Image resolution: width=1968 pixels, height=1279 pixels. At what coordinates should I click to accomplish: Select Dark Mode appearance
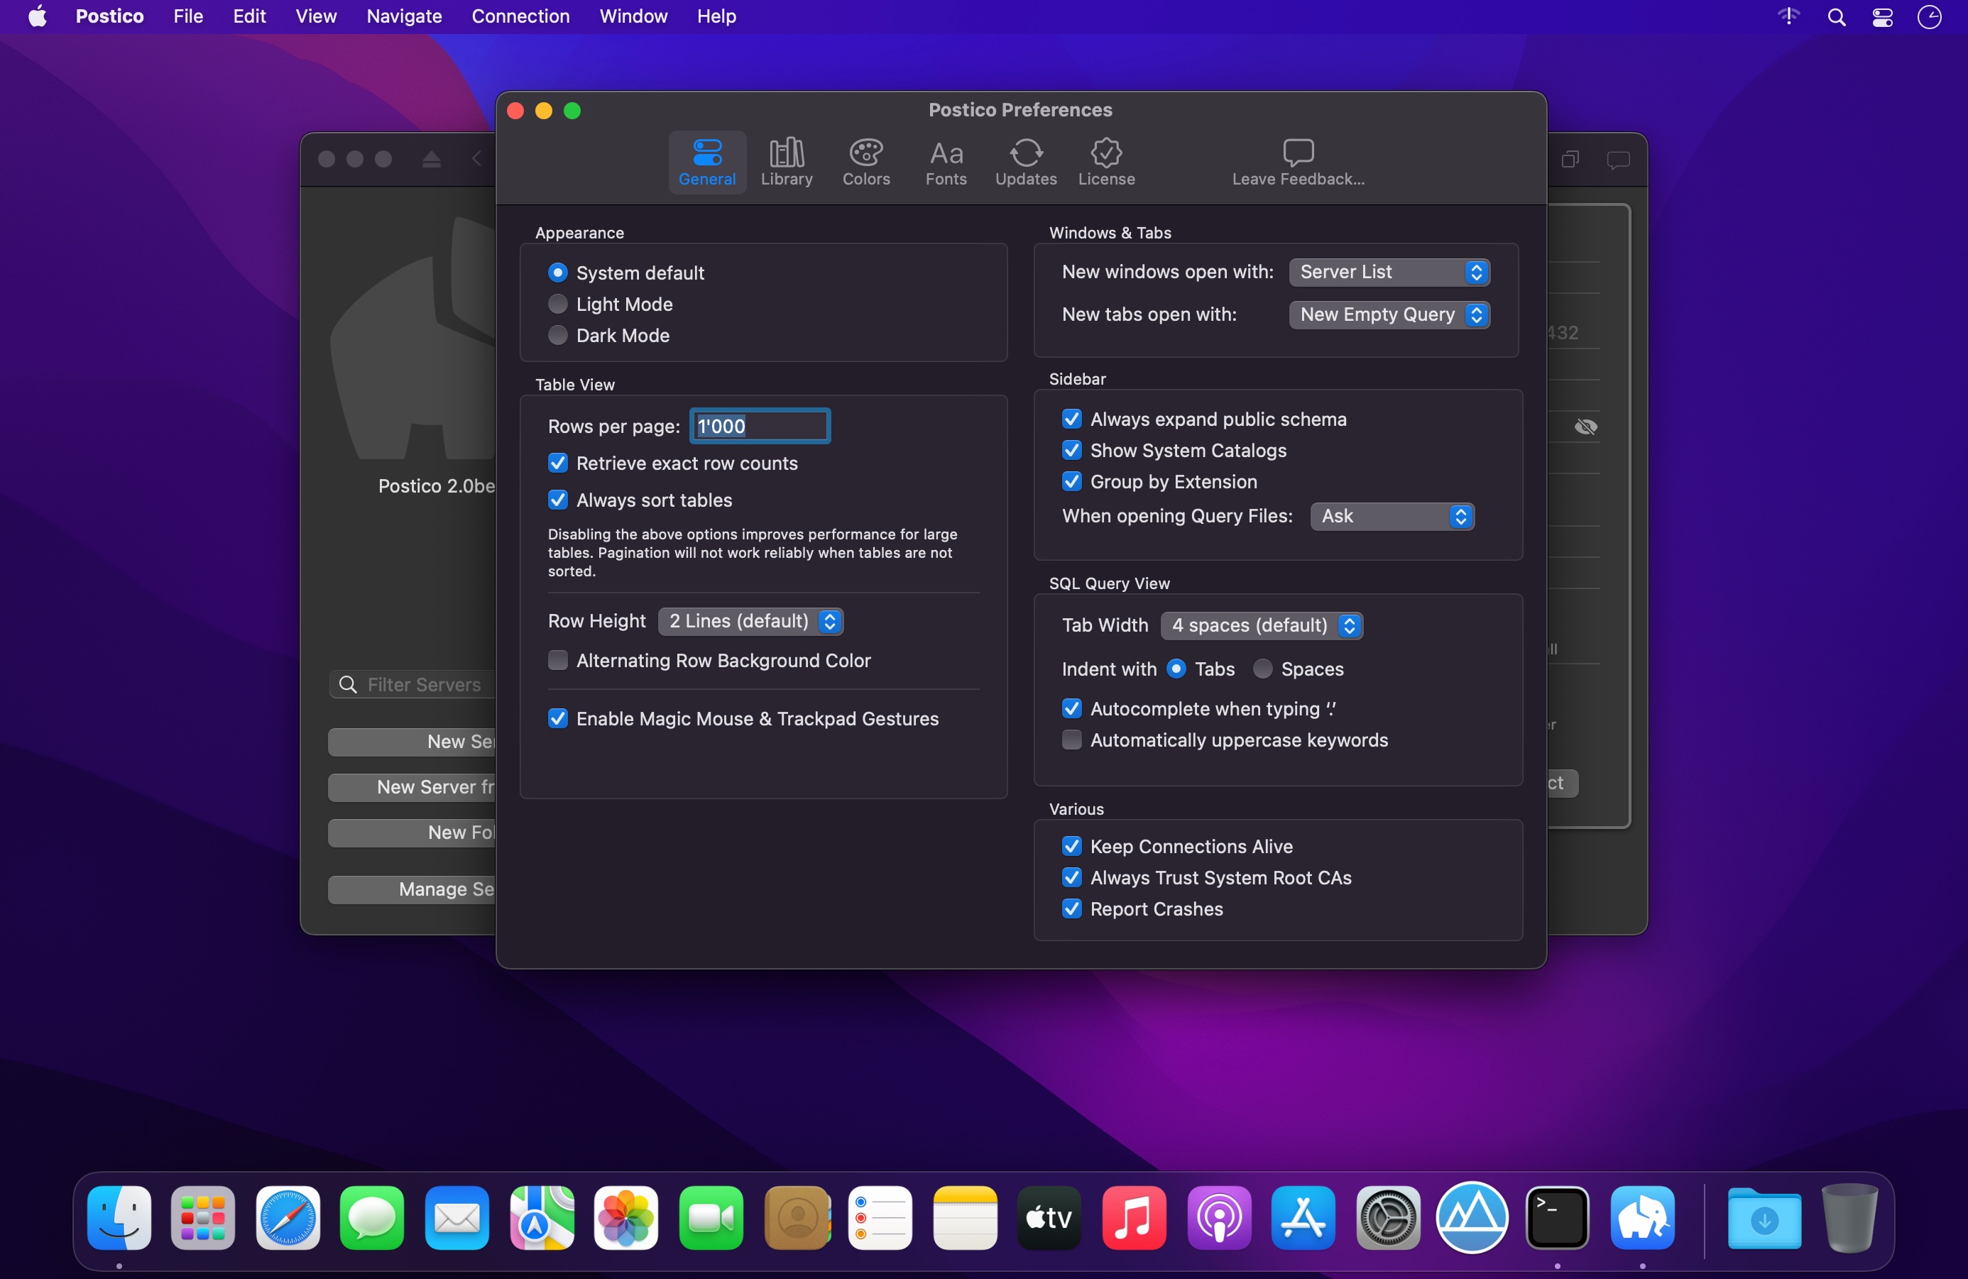[558, 336]
